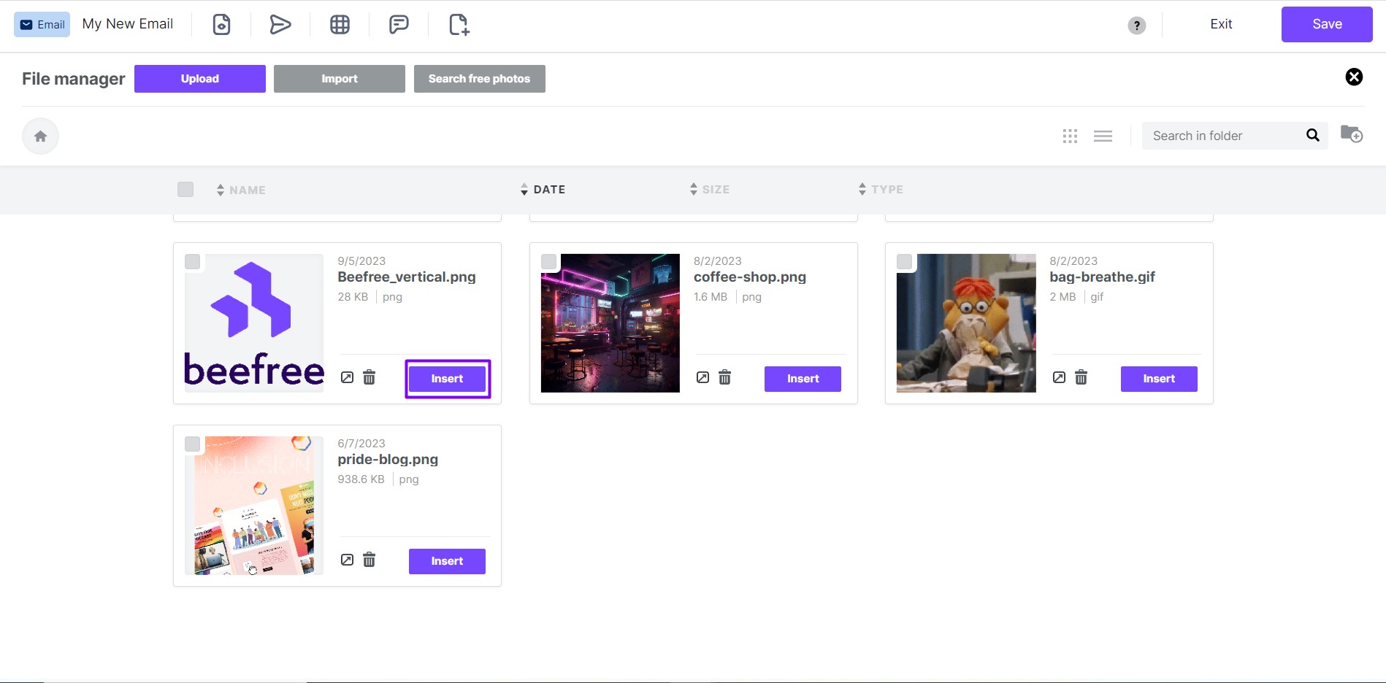The width and height of the screenshot is (1386, 683).
Task: Switch to list view icon
Action: [1103, 136]
